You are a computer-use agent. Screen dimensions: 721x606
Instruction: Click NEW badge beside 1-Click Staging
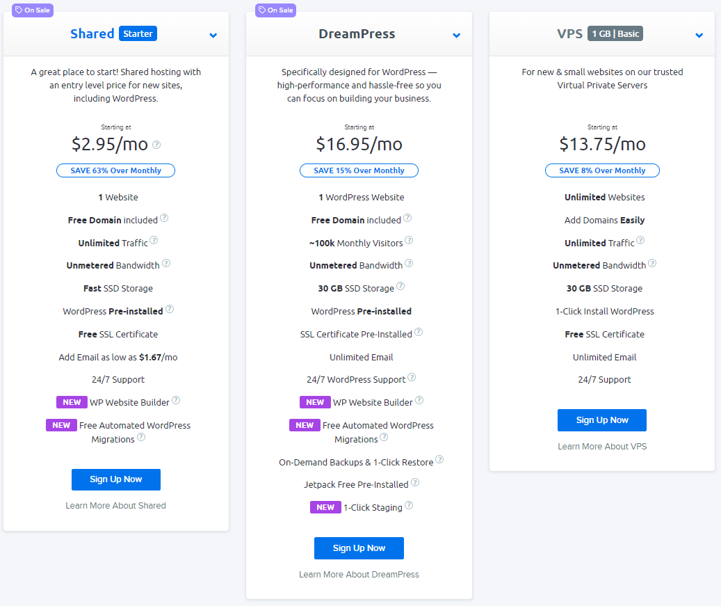[x=325, y=507]
